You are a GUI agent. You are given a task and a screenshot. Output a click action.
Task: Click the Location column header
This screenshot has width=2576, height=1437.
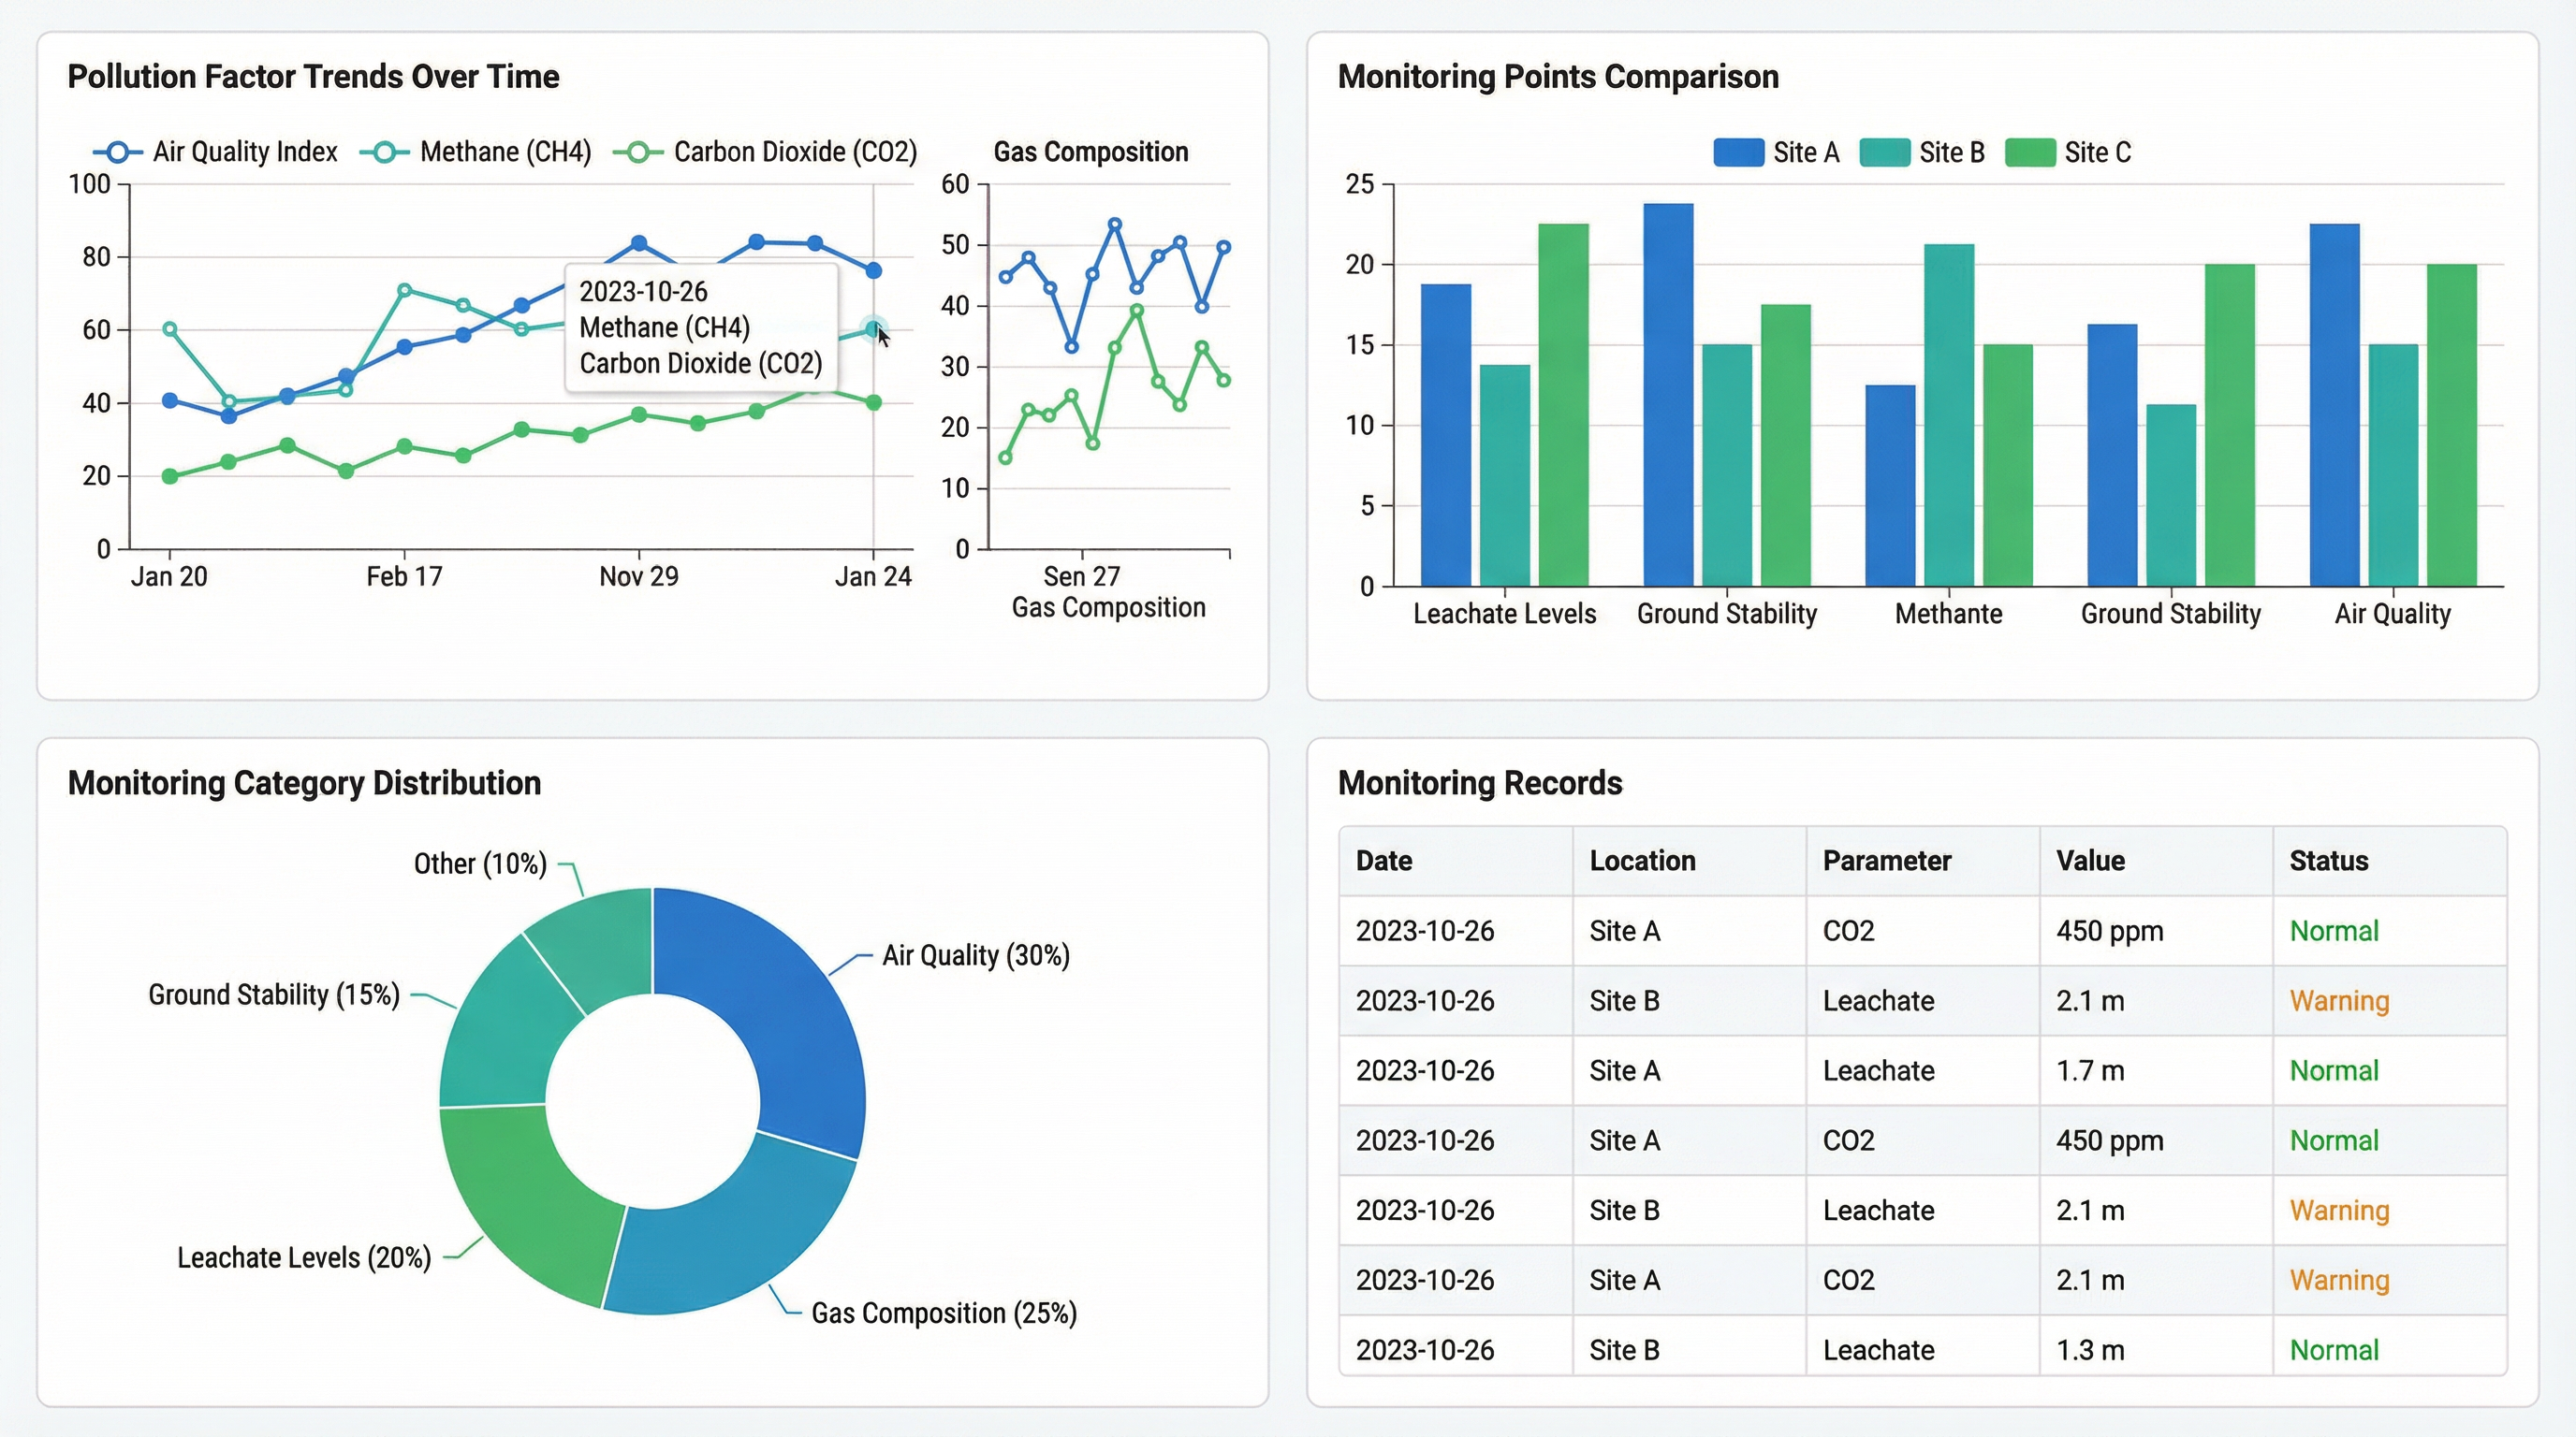[x=1642, y=861]
